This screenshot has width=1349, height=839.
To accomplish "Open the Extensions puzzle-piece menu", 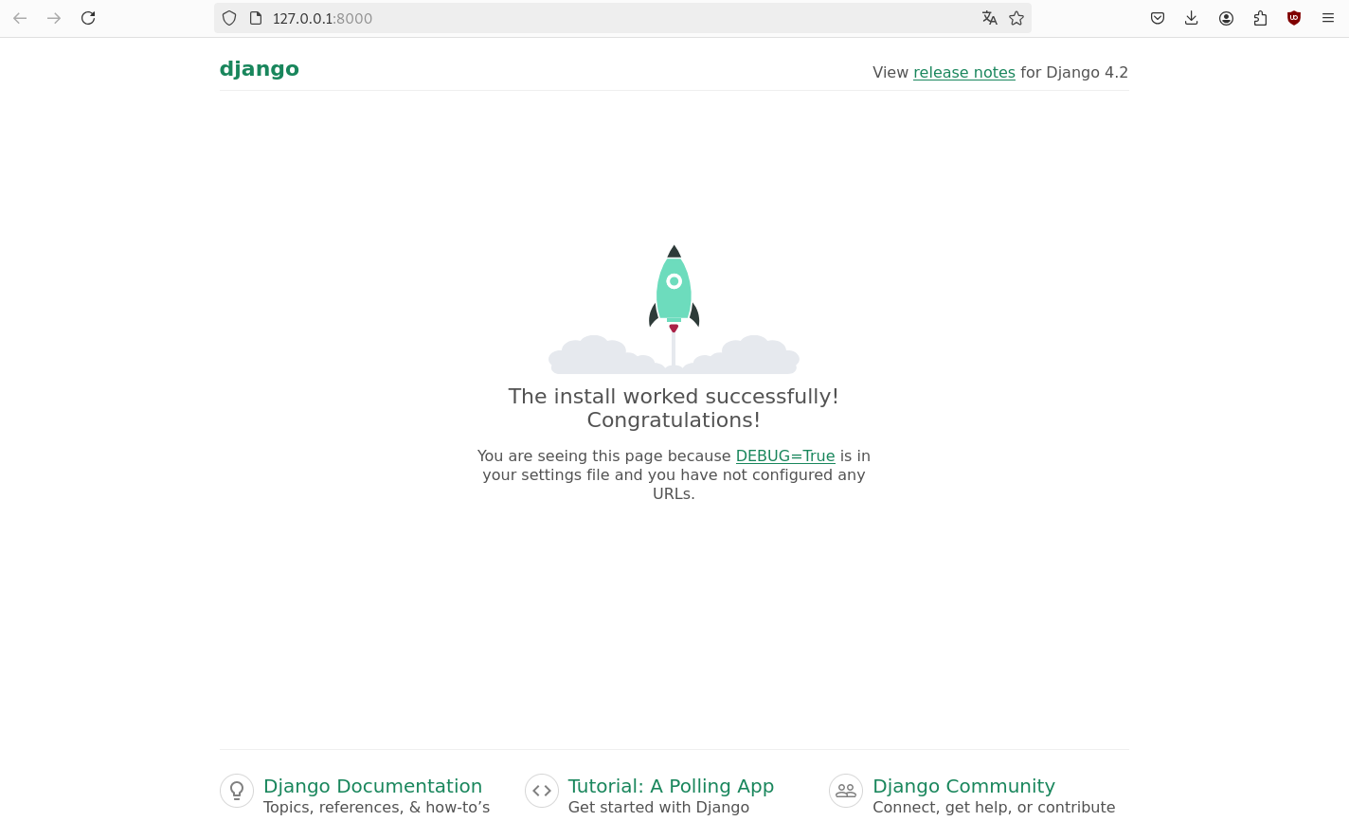I will 1260,18.
